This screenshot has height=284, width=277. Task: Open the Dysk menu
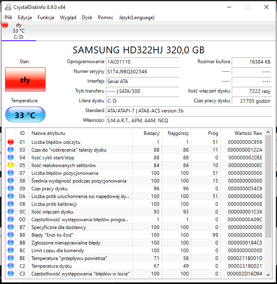(x=87, y=18)
